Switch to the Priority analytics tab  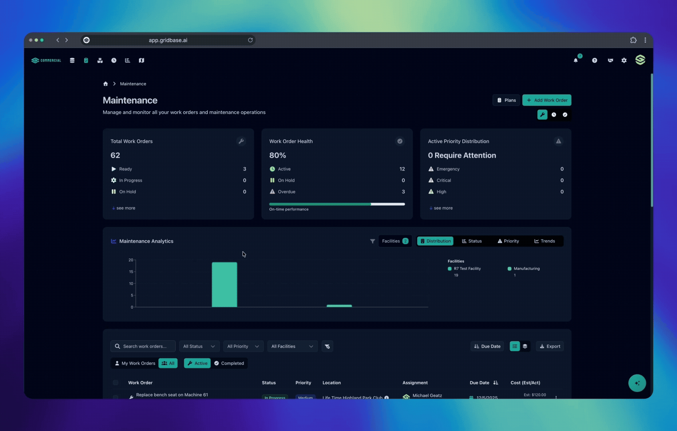pyautogui.click(x=508, y=241)
